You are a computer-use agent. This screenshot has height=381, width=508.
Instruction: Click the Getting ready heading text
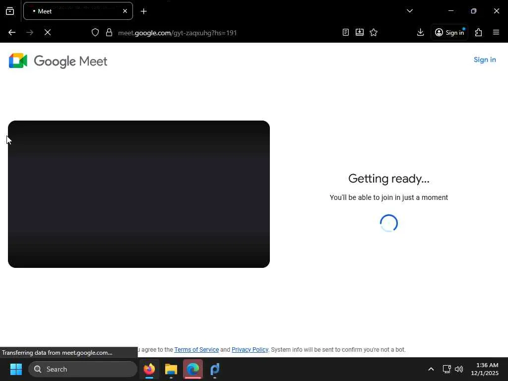coord(389,179)
